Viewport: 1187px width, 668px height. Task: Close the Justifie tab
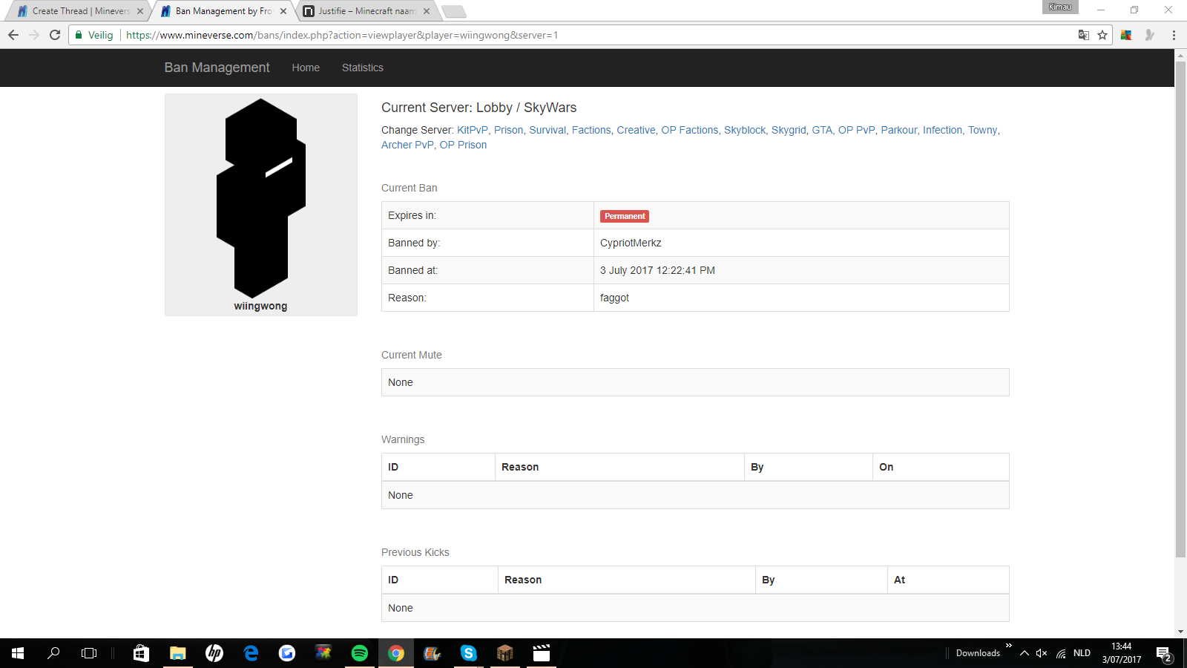tap(427, 11)
